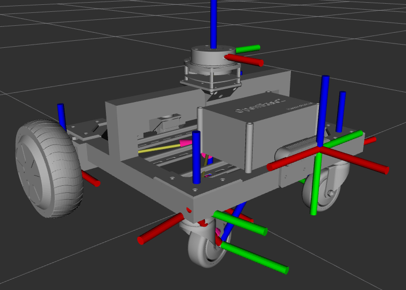Select the red axis left of front caster

pyautogui.click(x=160, y=229)
